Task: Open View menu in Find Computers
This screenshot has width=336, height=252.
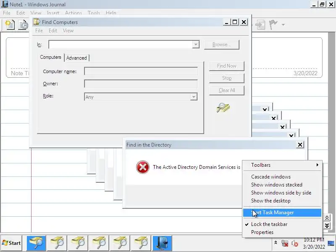Action: [68, 31]
